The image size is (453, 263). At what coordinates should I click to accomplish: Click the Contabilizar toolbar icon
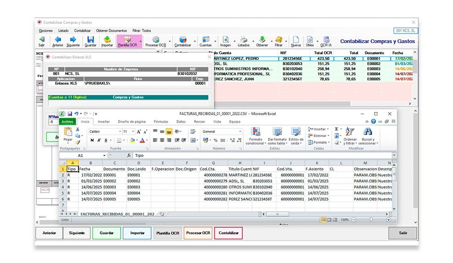(182, 41)
